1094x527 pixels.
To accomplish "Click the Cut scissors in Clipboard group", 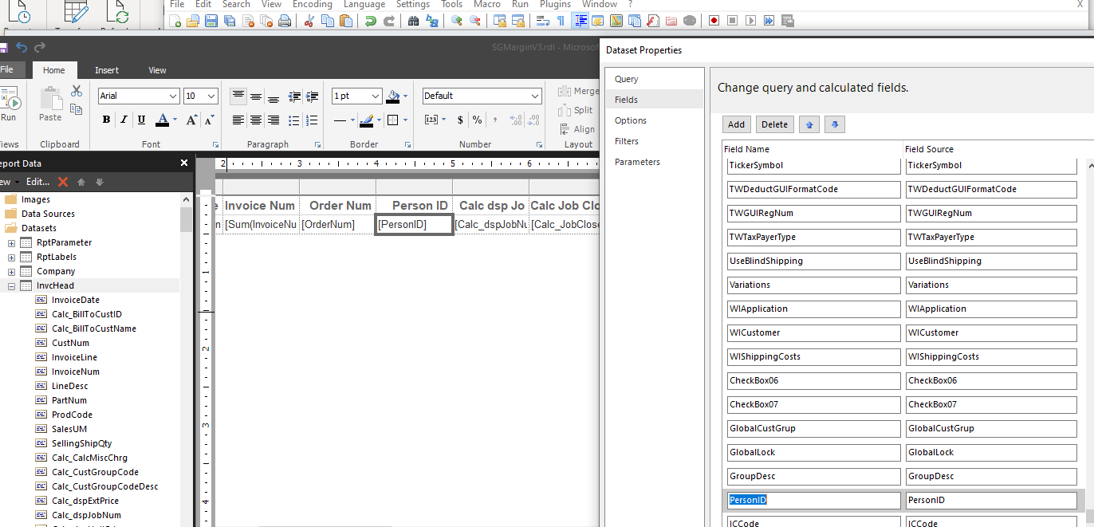I will tap(77, 91).
